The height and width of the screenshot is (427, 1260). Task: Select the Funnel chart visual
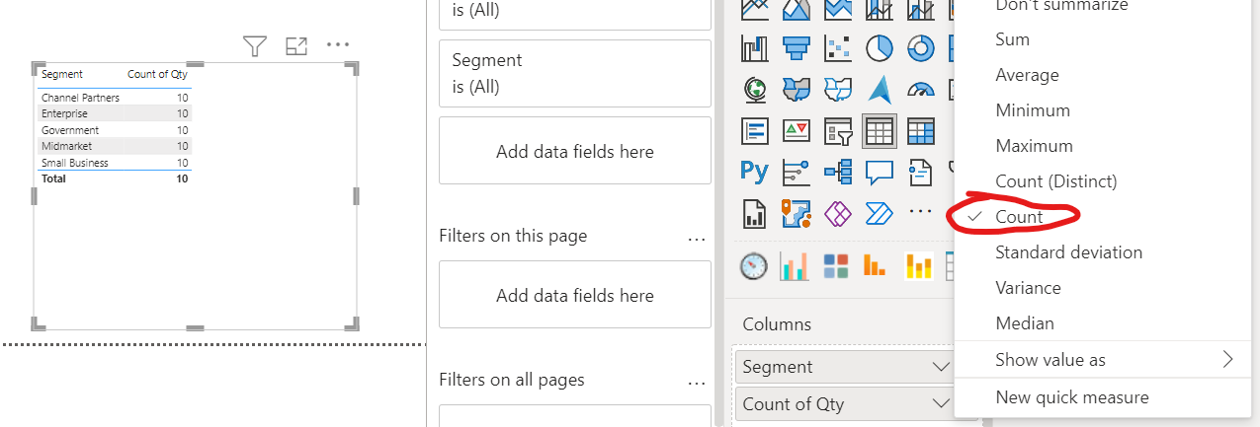click(x=797, y=46)
